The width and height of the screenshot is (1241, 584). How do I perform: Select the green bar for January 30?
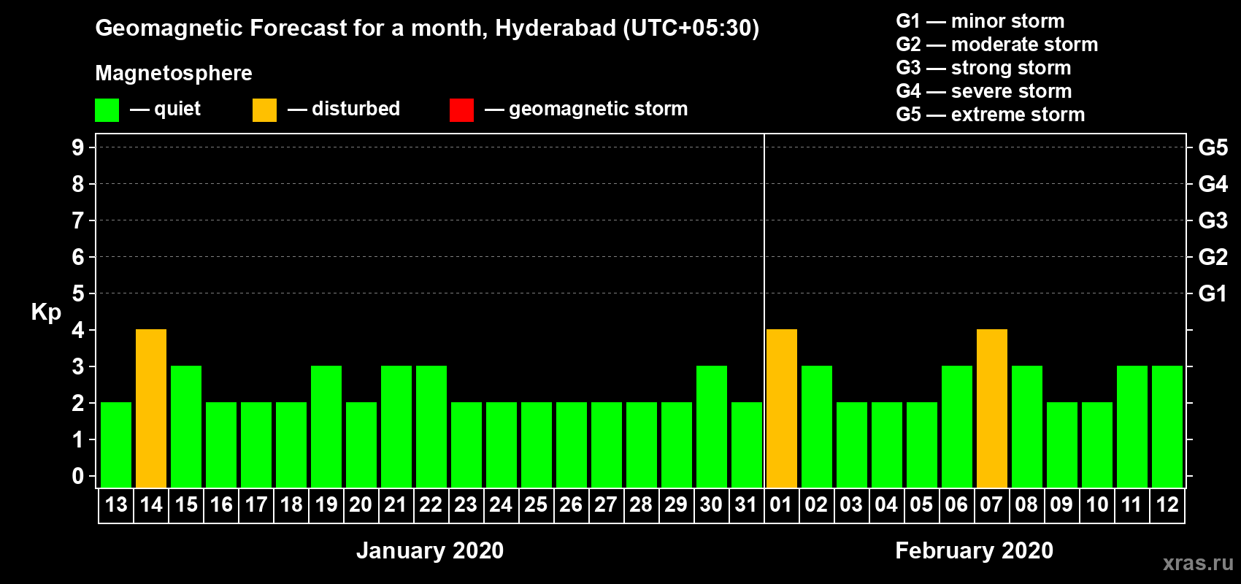pyautogui.click(x=712, y=427)
